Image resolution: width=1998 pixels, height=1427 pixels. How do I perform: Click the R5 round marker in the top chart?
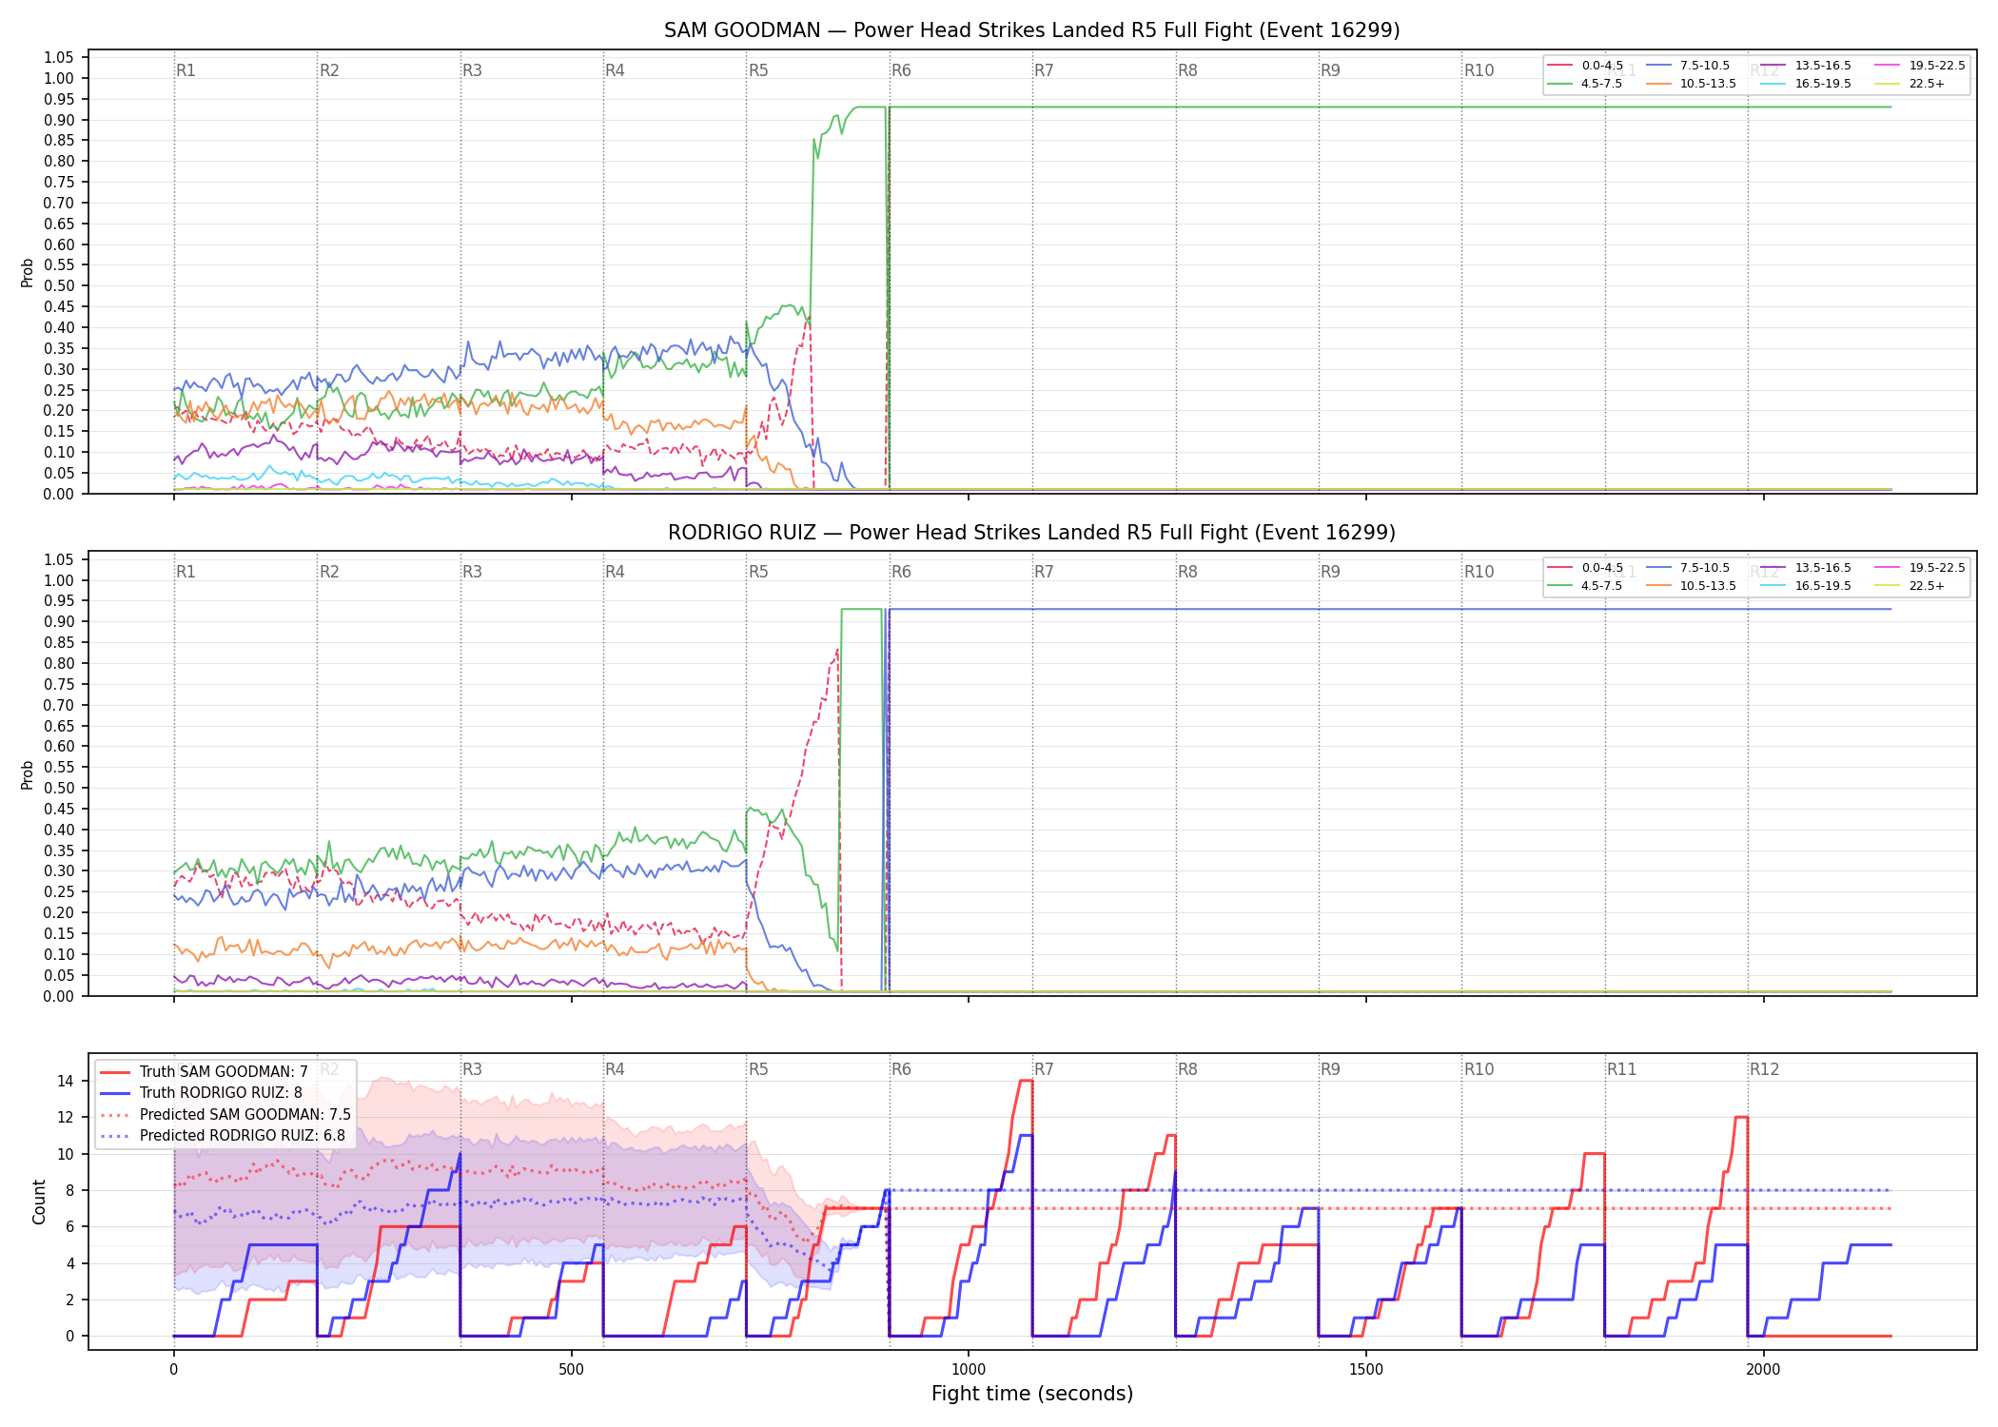pyautogui.click(x=758, y=70)
